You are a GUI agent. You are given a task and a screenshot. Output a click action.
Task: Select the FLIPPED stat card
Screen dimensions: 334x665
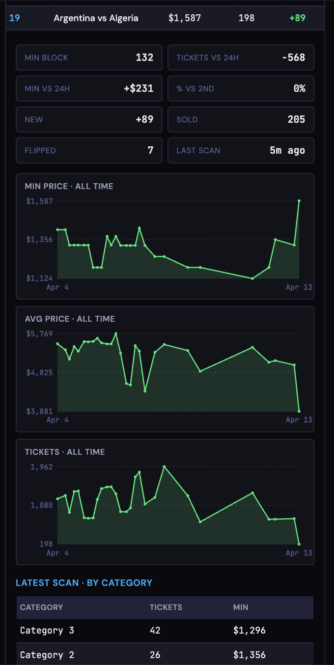coord(89,150)
